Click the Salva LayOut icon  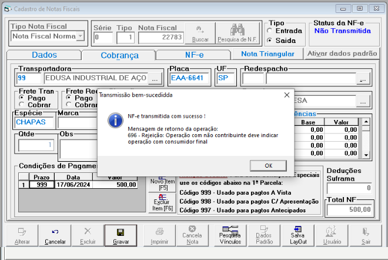(x=298, y=229)
